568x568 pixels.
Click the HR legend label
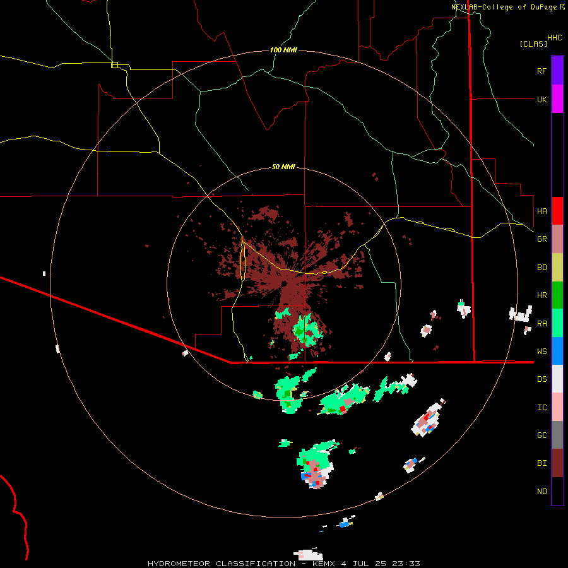click(x=541, y=295)
